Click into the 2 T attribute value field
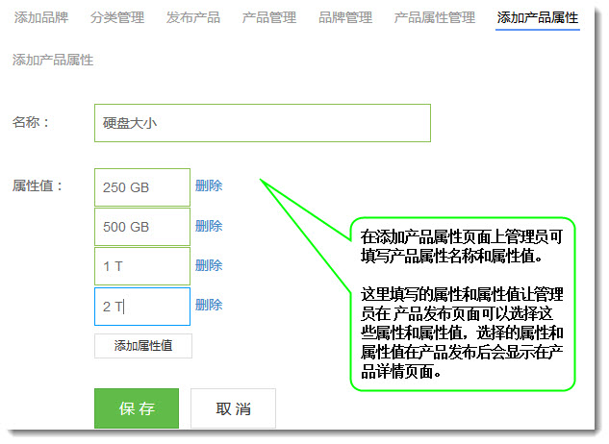609x444 pixels. tap(142, 307)
